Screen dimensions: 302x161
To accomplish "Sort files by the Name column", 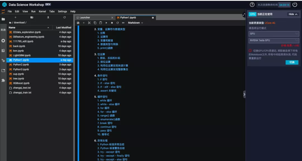I will [x=29, y=28].
